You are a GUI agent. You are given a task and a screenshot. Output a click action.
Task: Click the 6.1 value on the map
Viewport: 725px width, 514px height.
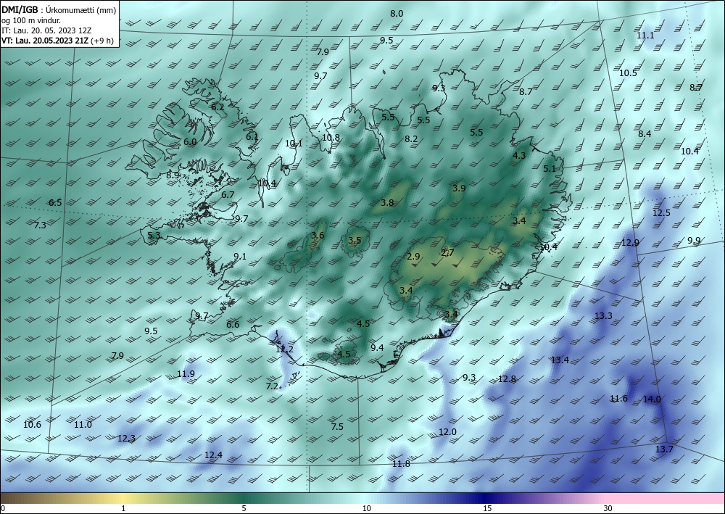coord(252,137)
